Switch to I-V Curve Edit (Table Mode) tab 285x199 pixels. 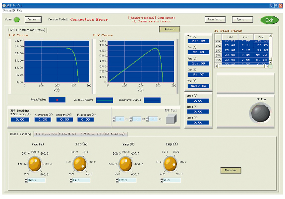[x=56, y=134]
